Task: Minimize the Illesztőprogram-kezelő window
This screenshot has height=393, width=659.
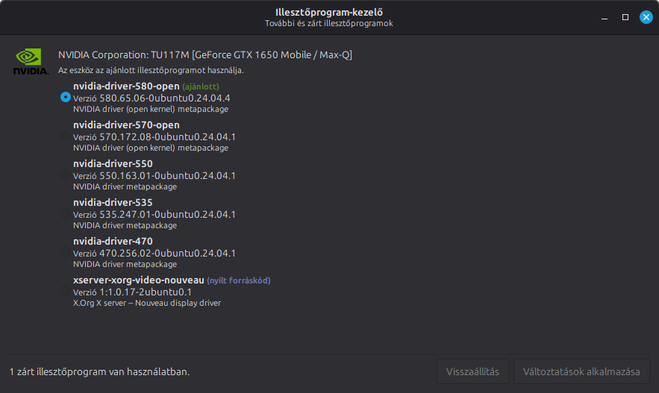Action: pos(605,17)
